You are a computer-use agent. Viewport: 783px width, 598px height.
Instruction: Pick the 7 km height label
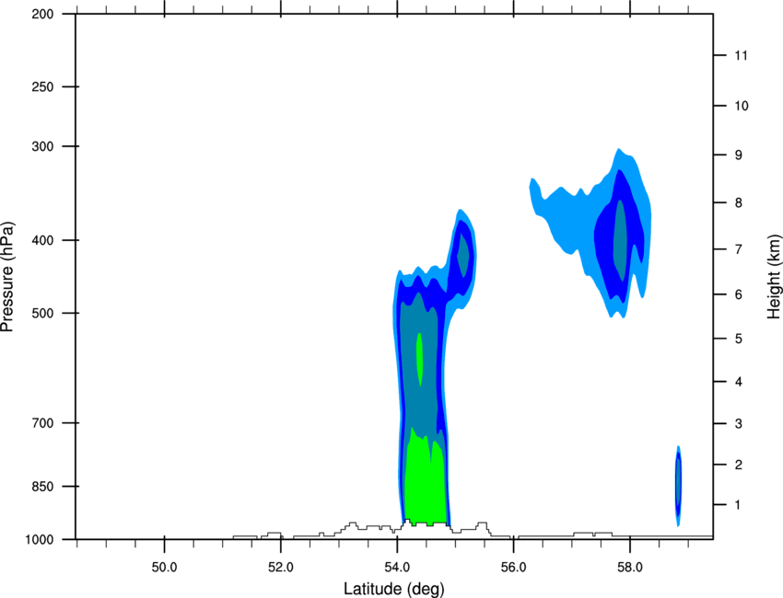click(739, 249)
